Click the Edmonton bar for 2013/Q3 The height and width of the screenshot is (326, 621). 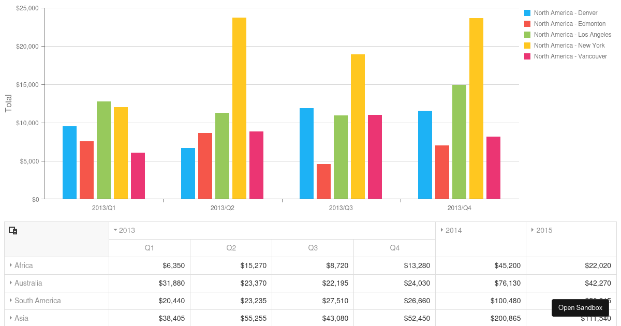pyautogui.click(x=323, y=181)
